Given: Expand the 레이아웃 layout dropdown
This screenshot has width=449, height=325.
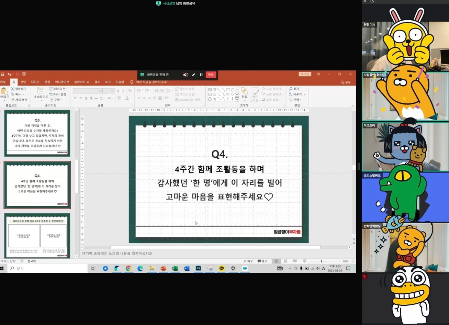Looking at the screenshot, I should pyautogui.click(x=58, y=89).
